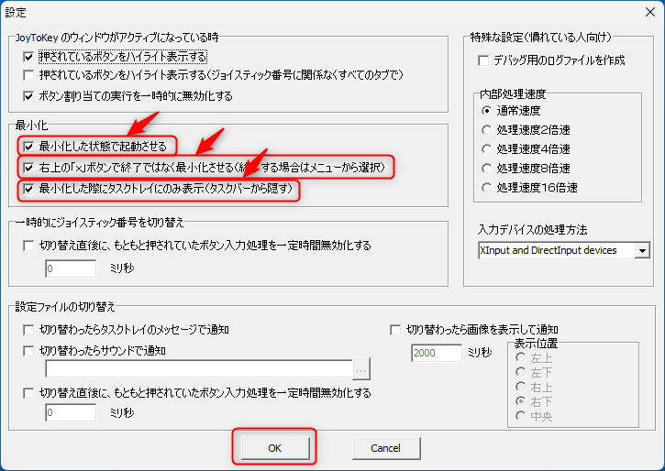The width and height of the screenshot is (665, 471).
Task: Uncheck 最小化した状態で起動させる
Action: [x=29, y=146]
